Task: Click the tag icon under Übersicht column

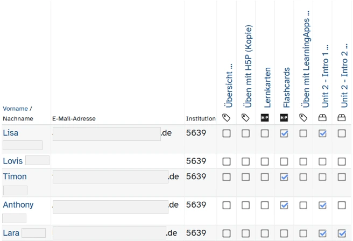Action: (227, 117)
